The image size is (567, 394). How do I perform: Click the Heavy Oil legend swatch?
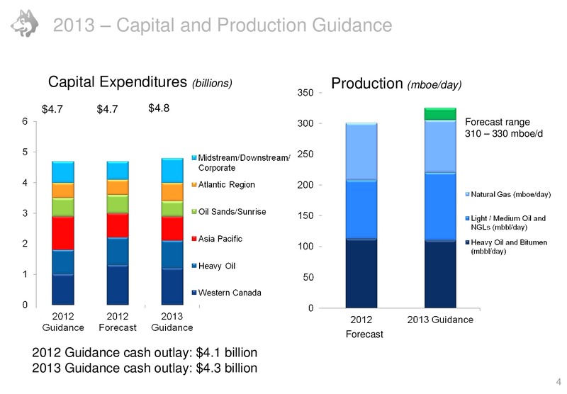coord(194,266)
